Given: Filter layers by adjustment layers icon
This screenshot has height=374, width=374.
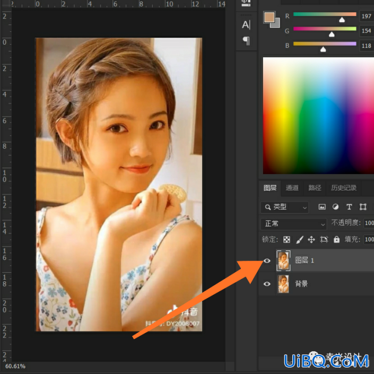Looking at the screenshot, I should point(336,207).
